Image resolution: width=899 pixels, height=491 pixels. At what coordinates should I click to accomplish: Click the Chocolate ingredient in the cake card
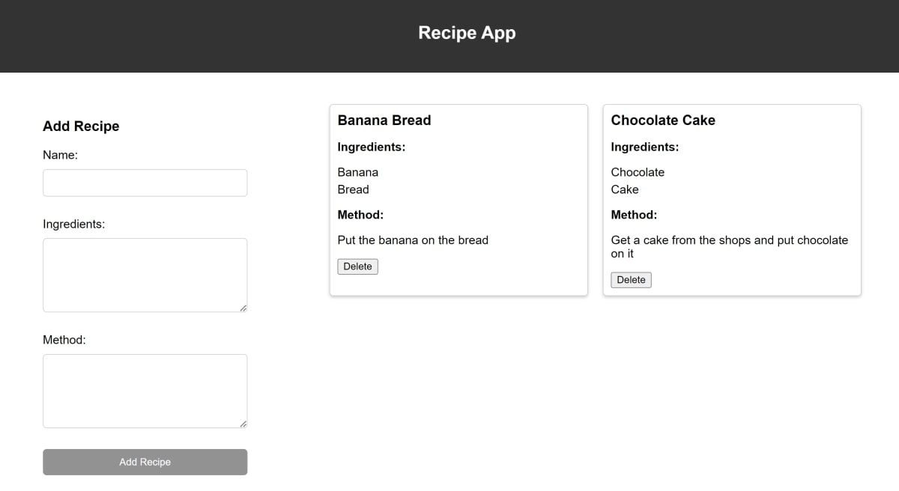pyautogui.click(x=638, y=172)
